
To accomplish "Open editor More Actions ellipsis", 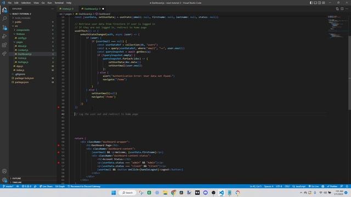I will coord(347,9).
